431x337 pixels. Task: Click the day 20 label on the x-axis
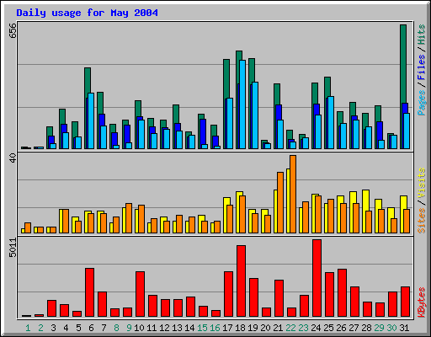pos(265,328)
